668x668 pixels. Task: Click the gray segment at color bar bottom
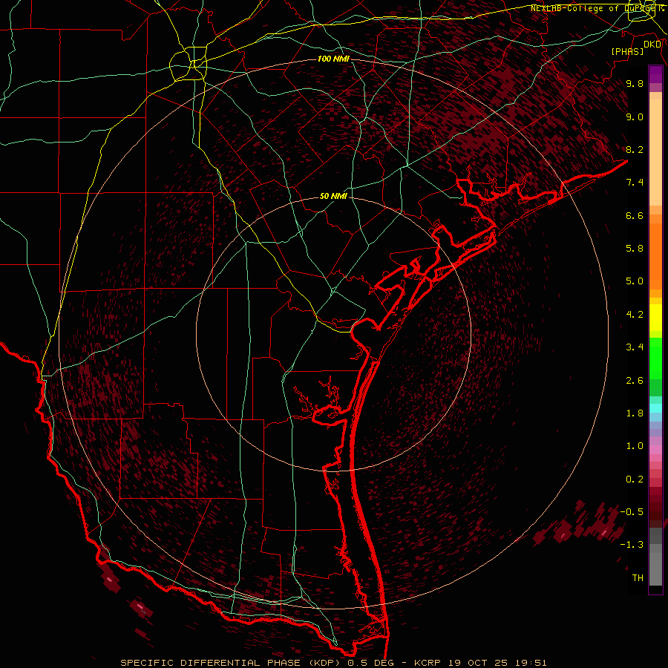pyautogui.click(x=655, y=569)
